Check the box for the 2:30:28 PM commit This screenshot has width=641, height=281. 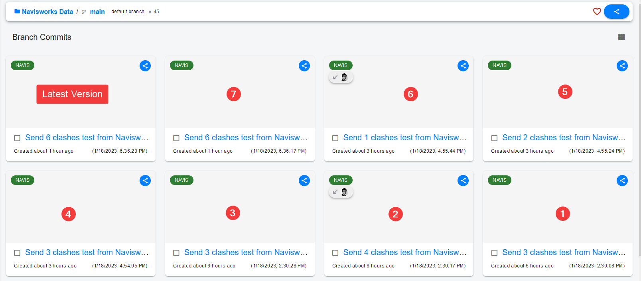point(176,253)
